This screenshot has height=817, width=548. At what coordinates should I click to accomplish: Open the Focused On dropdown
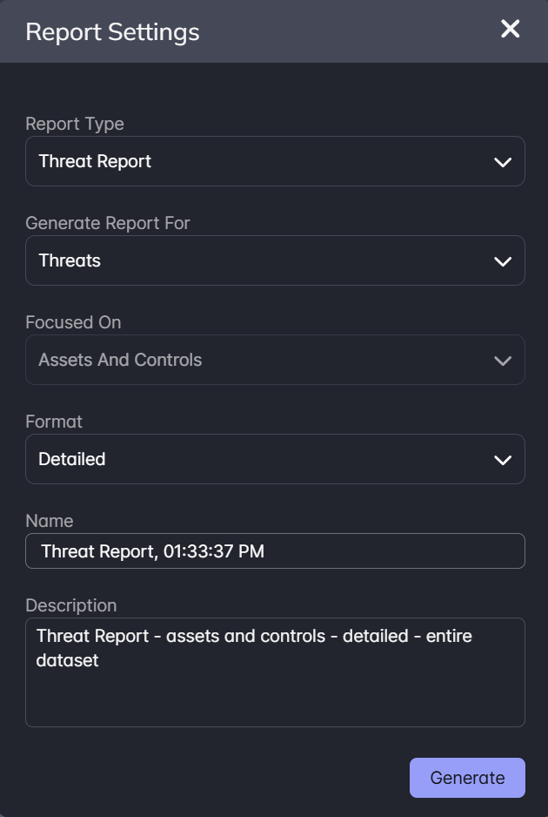275,359
